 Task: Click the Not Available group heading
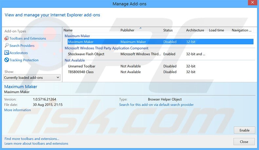[x=75, y=60]
